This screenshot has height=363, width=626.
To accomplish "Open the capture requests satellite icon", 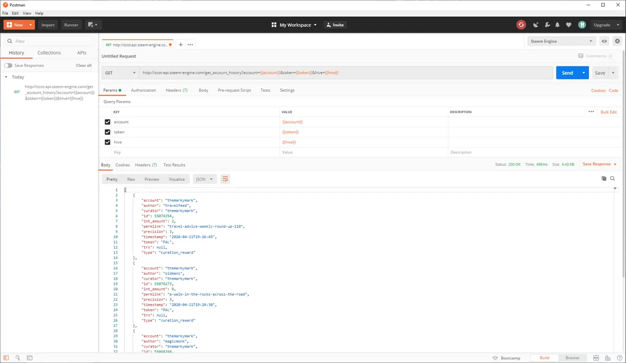I will tap(536, 25).
